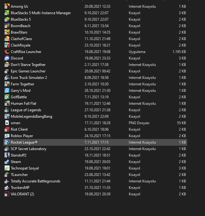Select the 'Epic Games Launcher' name
This screenshot has height=216, width=205.
pyautogui.click(x=28, y=71)
